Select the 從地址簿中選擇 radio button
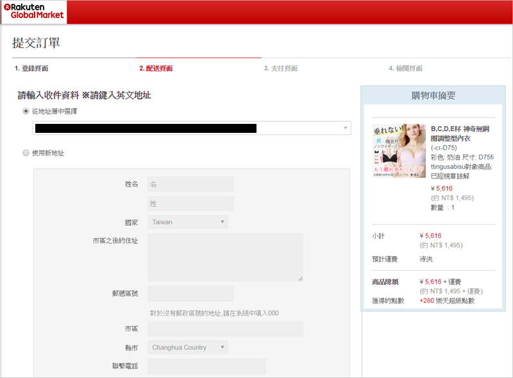 coord(26,111)
